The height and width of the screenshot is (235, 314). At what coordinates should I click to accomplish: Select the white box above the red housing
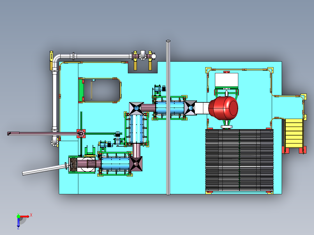[227, 80]
